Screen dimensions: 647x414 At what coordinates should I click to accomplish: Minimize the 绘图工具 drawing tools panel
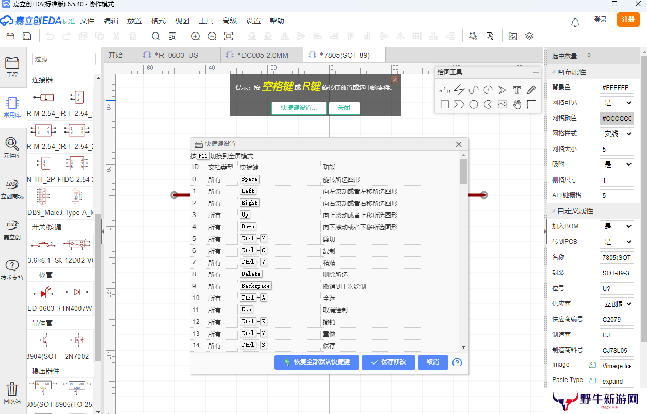tap(536, 72)
